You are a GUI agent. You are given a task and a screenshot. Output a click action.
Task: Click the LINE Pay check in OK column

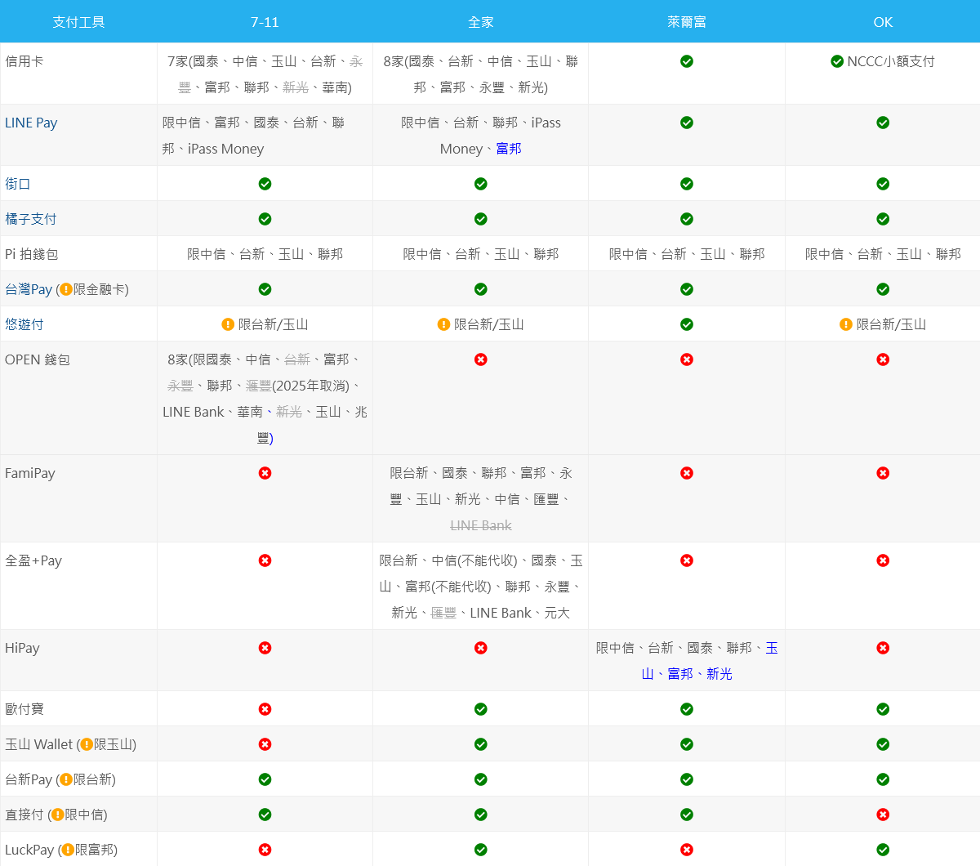[883, 123]
